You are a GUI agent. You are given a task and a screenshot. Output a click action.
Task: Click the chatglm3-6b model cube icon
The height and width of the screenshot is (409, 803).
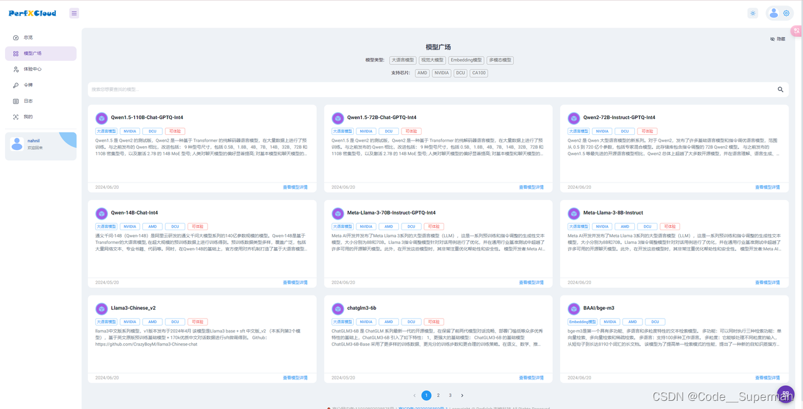[x=338, y=309]
